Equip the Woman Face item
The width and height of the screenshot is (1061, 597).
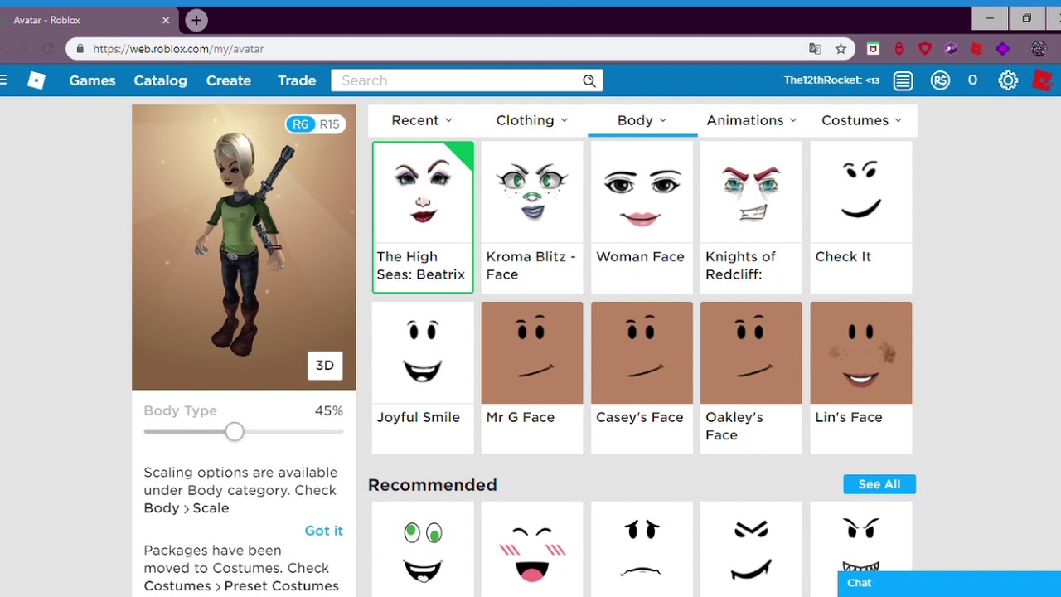tap(642, 216)
